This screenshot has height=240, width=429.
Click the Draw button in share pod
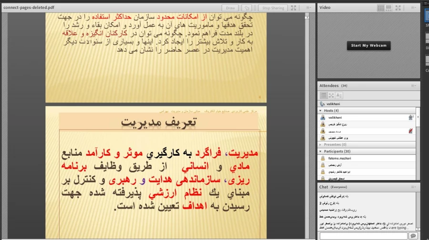pyautogui.click(x=231, y=8)
